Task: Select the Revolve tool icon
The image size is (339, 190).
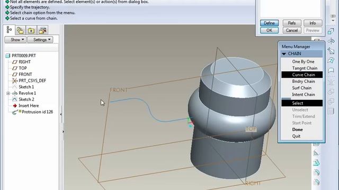Action: pos(331,41)
